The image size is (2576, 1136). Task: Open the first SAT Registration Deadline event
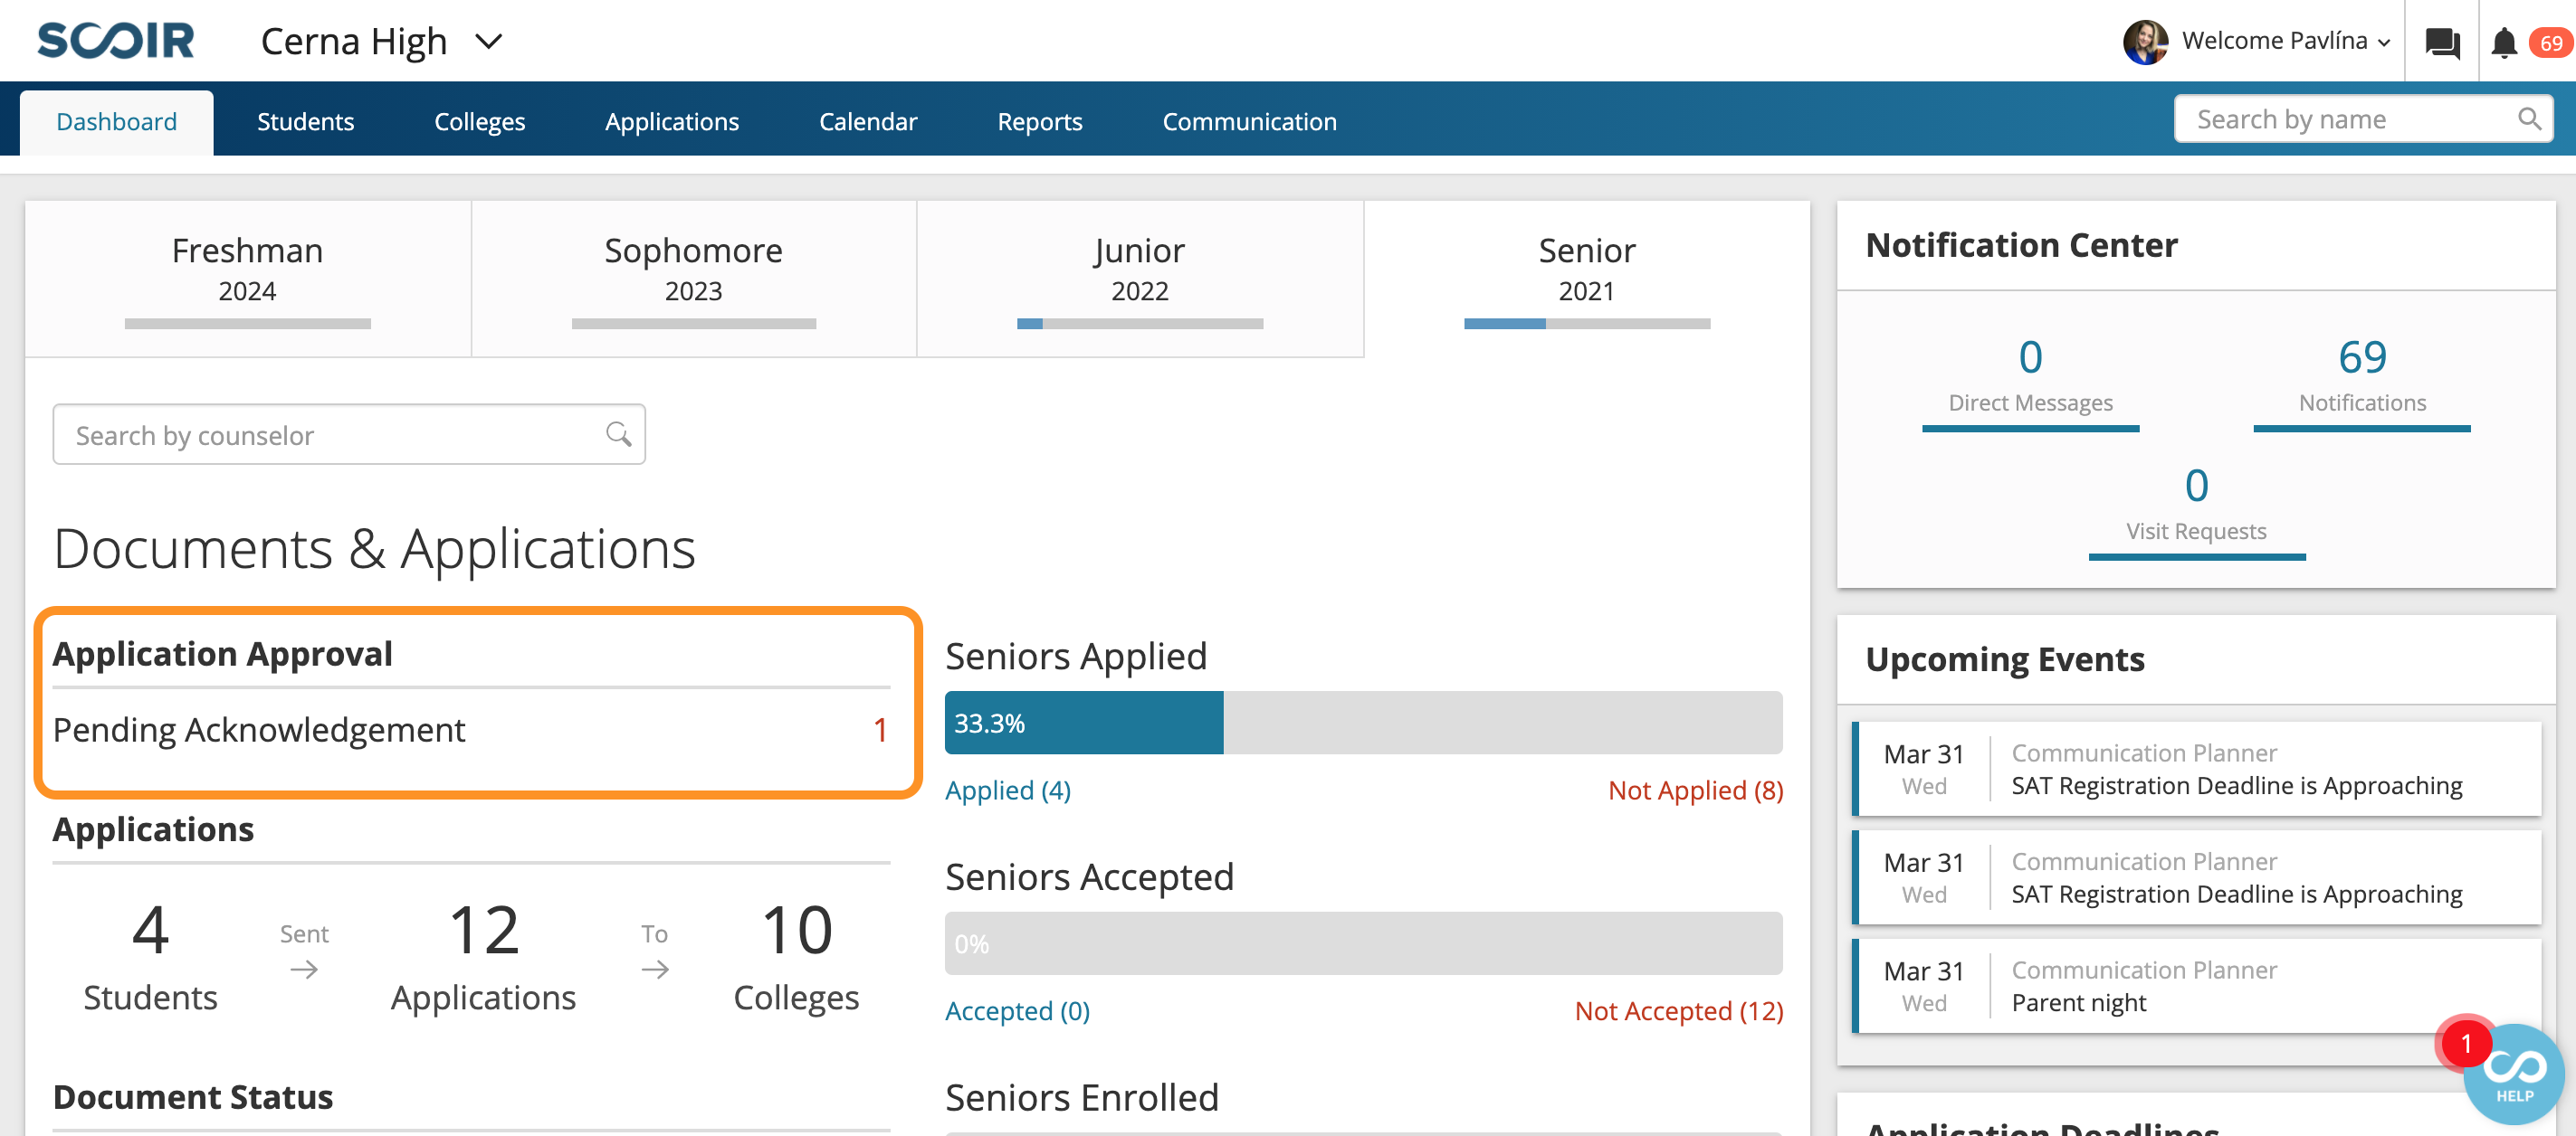pyautogui.click(x=2196, y=768)
